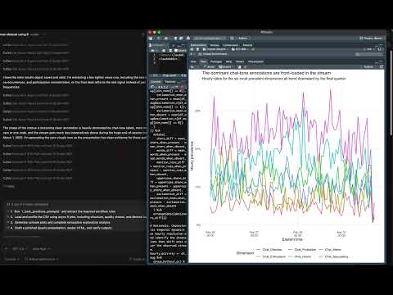This screenshot has height=295, width=393.
Task: Click the Go to file/function field
Action: [x=210, y=39]
